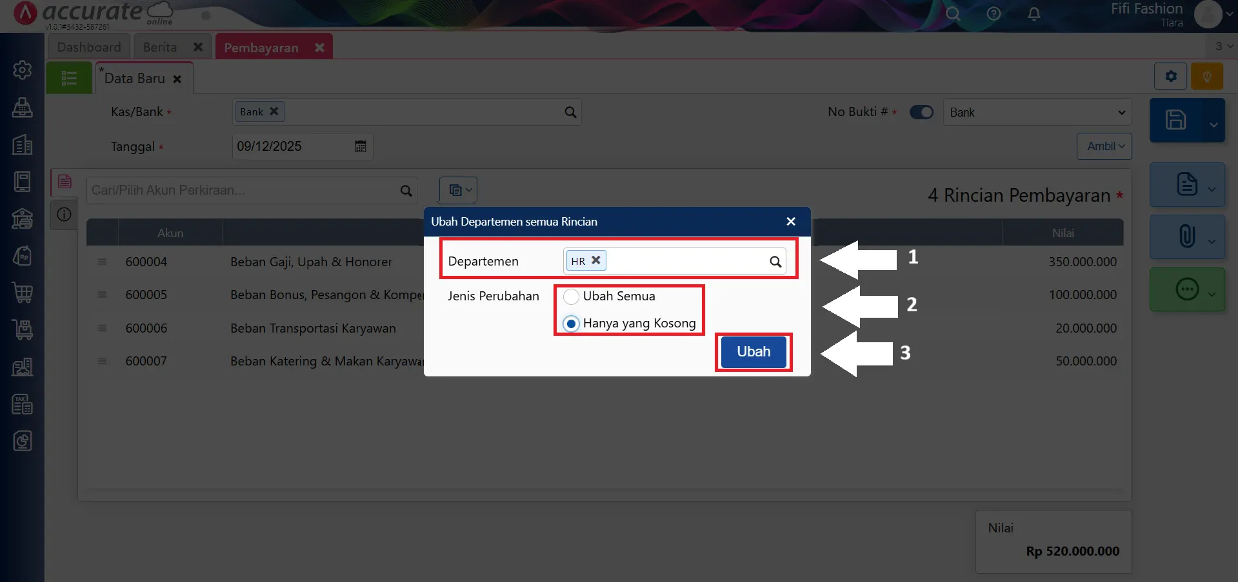Open the calendar picker for Tanggal

pyautogui.click(x=360, y=146)
